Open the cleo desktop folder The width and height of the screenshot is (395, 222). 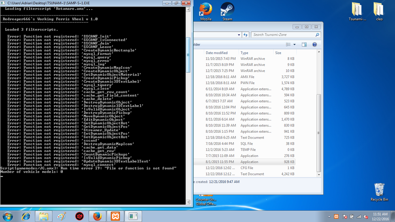tap(379, 11)
